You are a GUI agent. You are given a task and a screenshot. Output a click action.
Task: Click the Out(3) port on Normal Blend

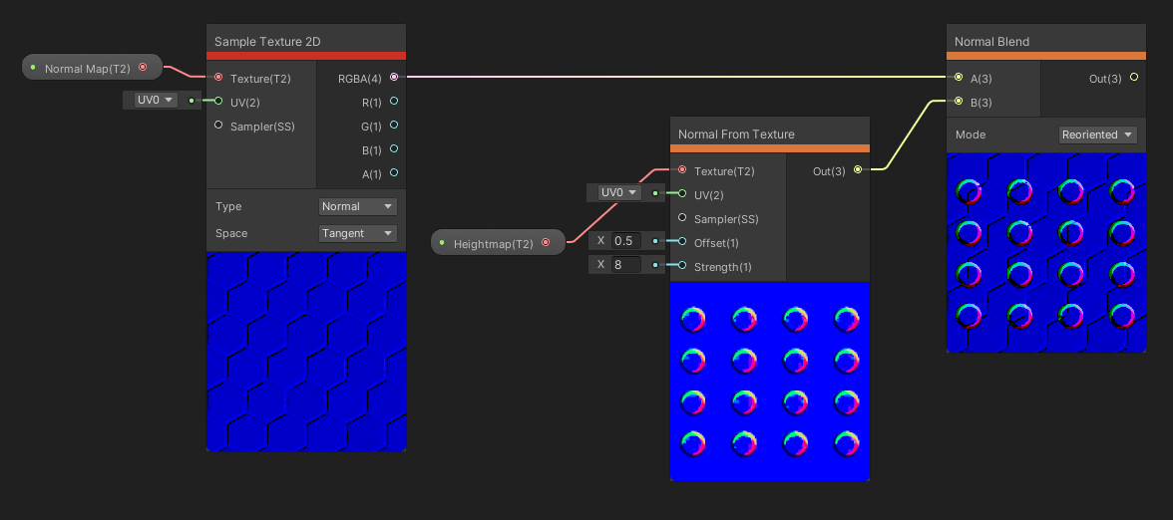[x=1133, y=78]
